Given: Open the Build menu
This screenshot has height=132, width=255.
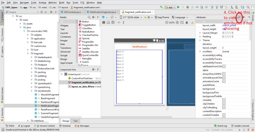Looking at the screenshot, I should [x=62, y=3].
